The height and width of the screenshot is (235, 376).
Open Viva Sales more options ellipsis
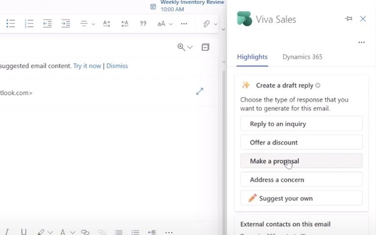coord(362,43)
